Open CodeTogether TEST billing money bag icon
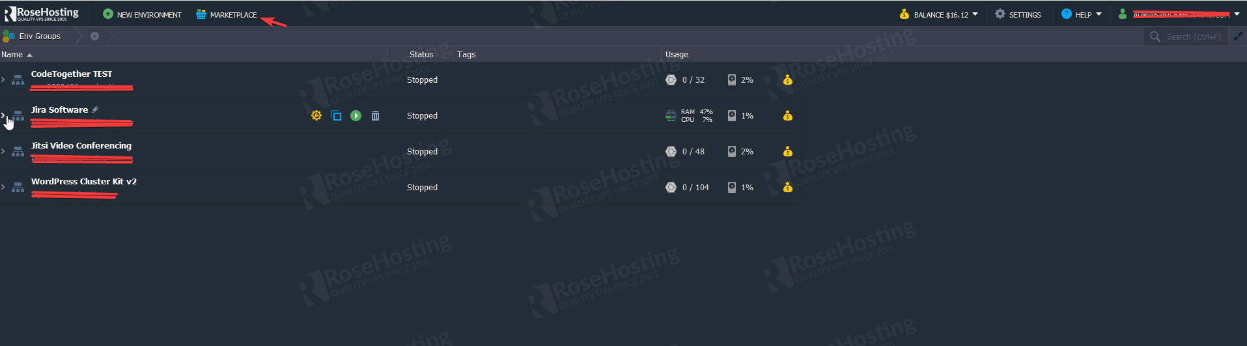The image size is (1247, 346). [788, 79]
